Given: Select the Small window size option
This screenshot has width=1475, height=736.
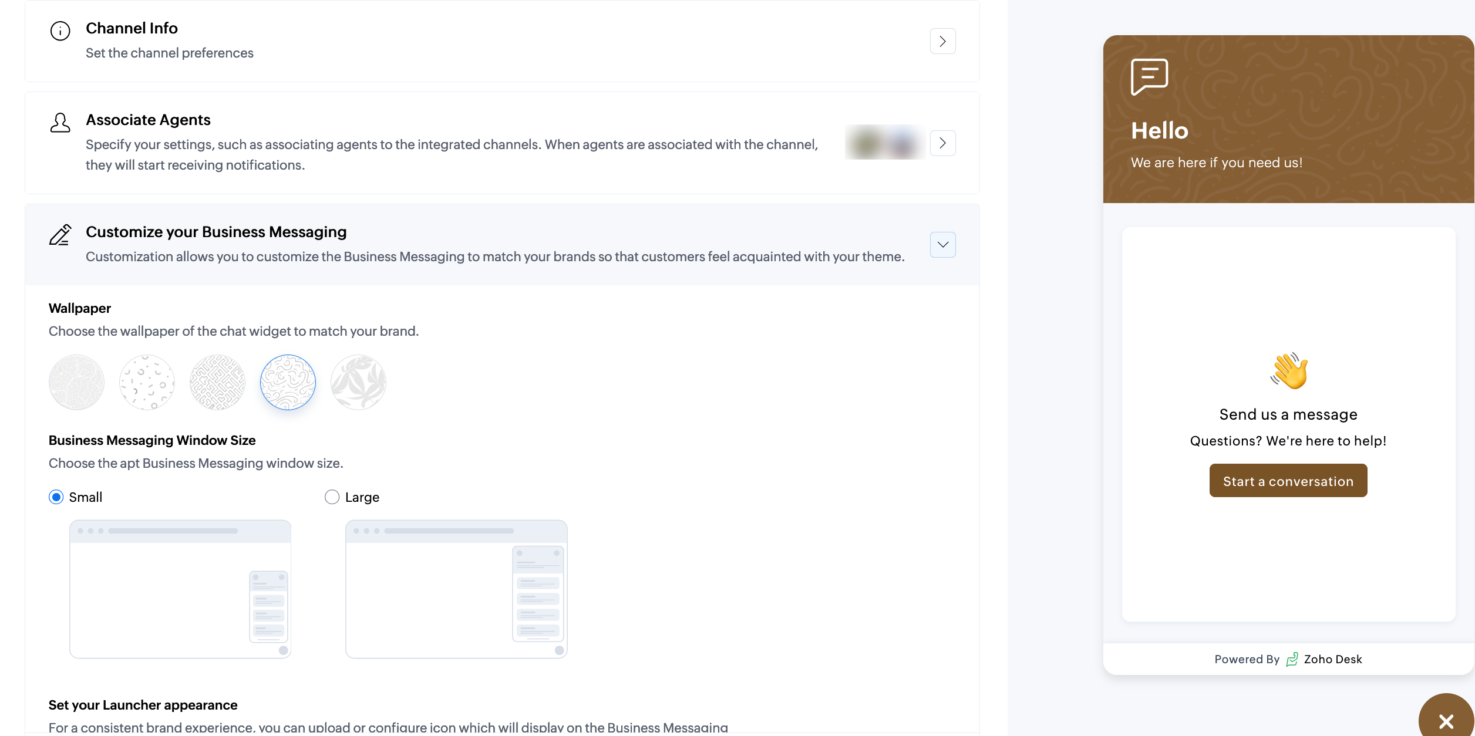Looking at the screenshot, I should click(56, 497).
